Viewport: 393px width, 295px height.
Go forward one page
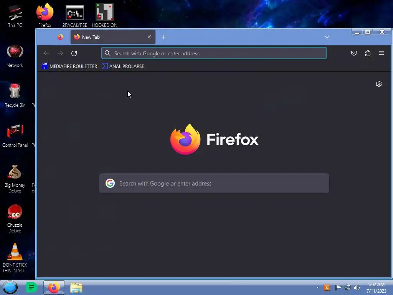(x=60, y=53)
